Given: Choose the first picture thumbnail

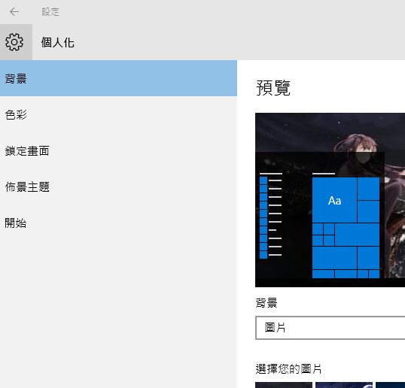Looking at the screenshot, I should click(284, 385).
